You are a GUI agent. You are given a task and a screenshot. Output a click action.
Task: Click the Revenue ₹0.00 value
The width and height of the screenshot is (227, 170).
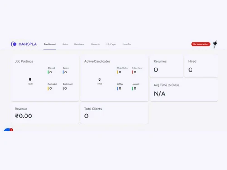(x=24, y=116)
